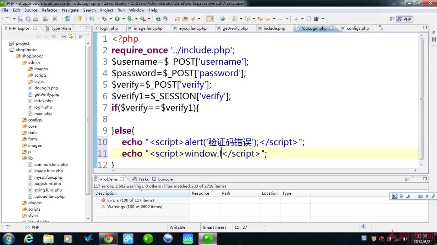Expand the Errors (100 of 117 items) row
The width and height of the screenshot is (437, 245).
pos(130,200)
